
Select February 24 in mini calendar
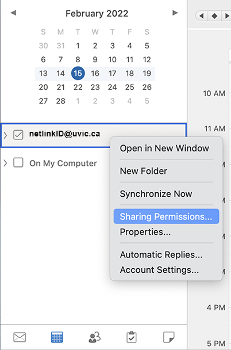point(112,87)
